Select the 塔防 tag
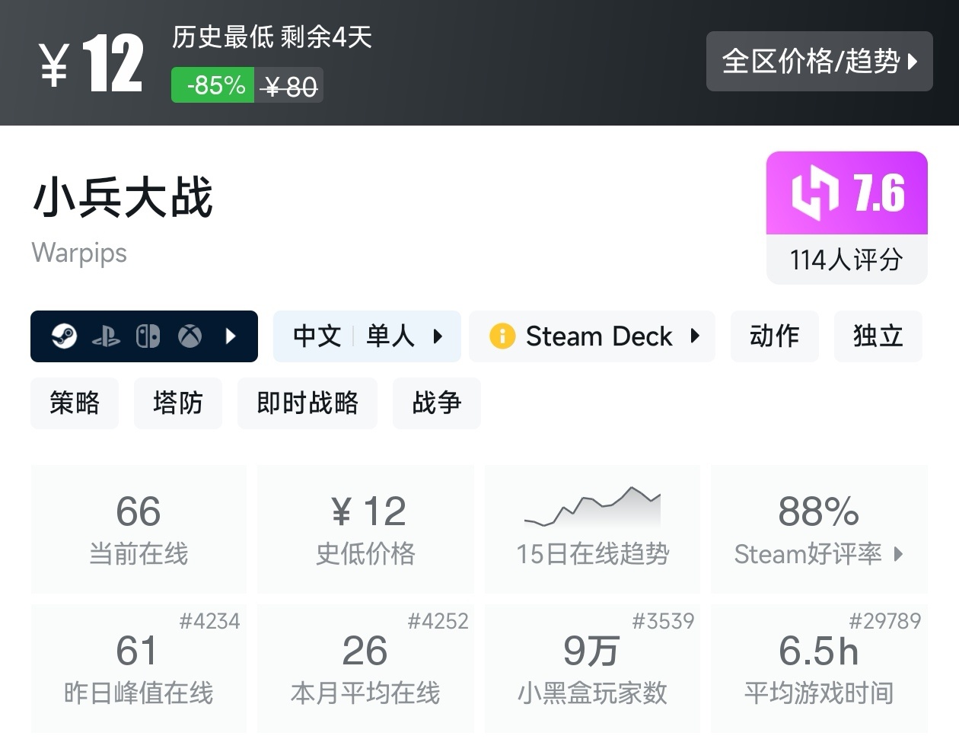The height and width of the screenshot is (739, 959). 177,403
